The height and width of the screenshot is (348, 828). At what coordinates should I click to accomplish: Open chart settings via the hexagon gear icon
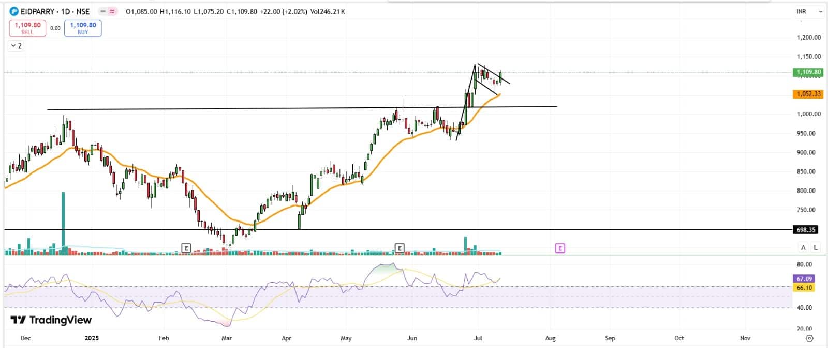point(809,338)
